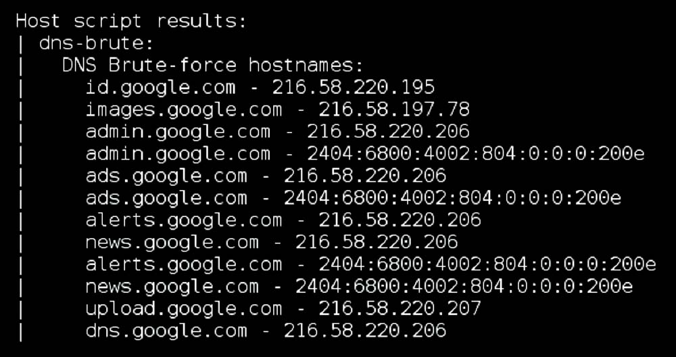Click the images.google.com hostname
This screenshot has width=676, height=357.
pos(184,110)
